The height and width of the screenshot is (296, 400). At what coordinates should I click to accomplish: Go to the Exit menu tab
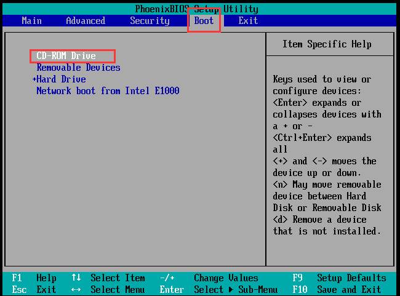click(248, 21)
